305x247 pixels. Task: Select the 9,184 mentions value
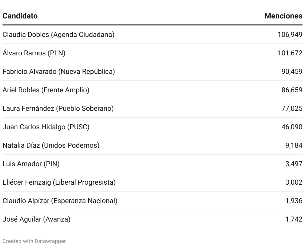[294, 145]
